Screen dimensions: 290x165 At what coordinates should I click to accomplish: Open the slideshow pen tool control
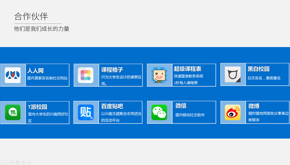tap(11, 162)
